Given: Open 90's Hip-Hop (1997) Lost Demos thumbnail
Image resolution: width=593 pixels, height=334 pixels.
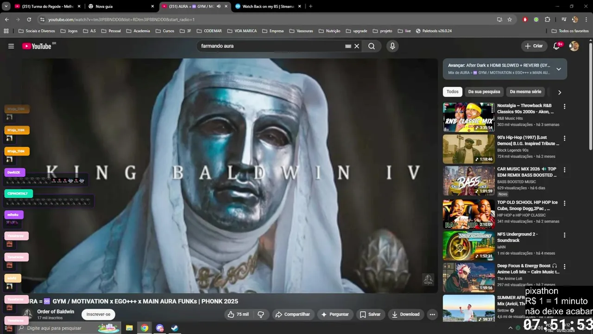Looking at the screenshot, I should (468, 149).
